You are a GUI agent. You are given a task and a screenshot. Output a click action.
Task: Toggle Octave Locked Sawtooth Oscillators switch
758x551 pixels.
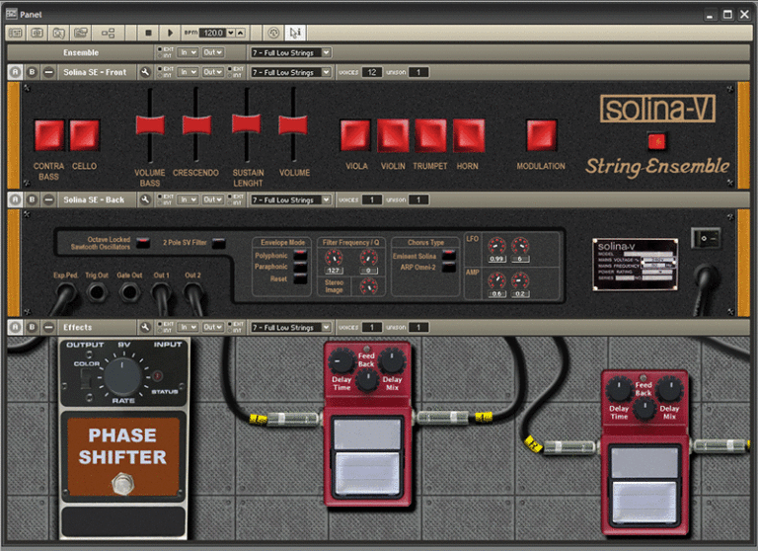click(x=143, y=243)
